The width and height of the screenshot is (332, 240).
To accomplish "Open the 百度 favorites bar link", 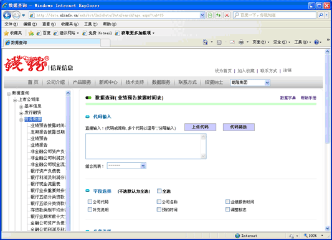I will click(x=44, y=33).
